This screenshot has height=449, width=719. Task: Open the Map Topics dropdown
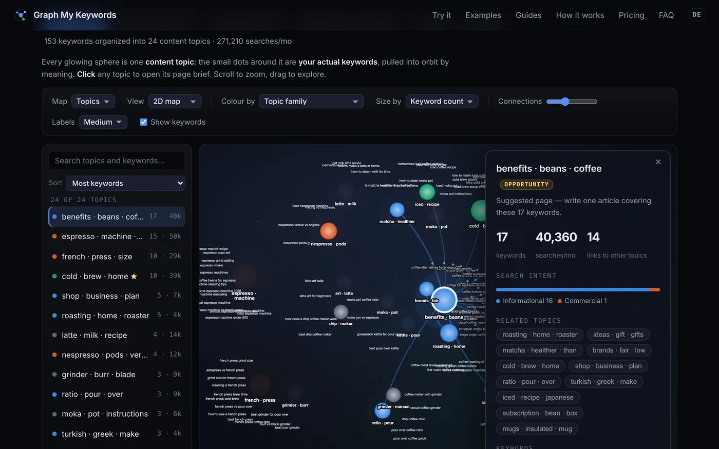coord(93,102)
